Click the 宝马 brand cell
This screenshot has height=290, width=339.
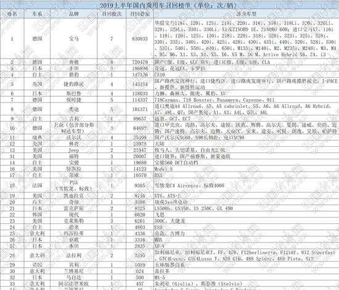(74, 39)
